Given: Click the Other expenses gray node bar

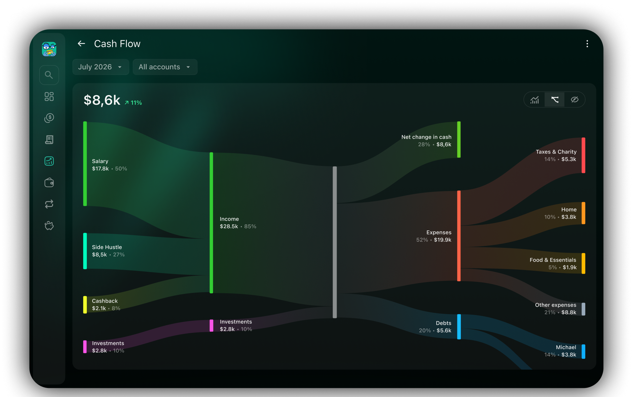Looking at the screenshot, I should [x=584, y=309].
